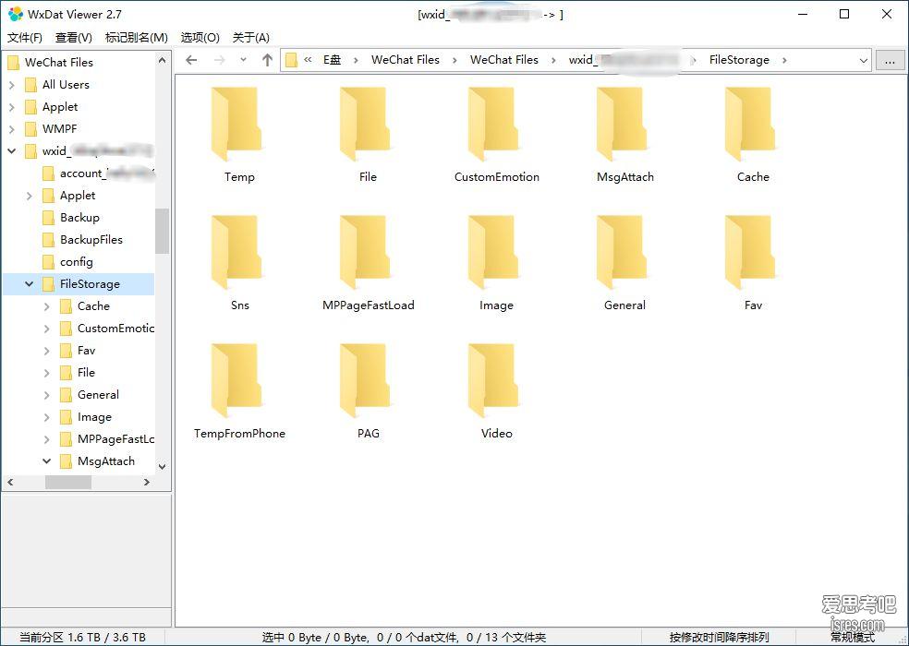Click the WxDat Viewer app icon
This screenshot has width=909, height=646.
16,14
